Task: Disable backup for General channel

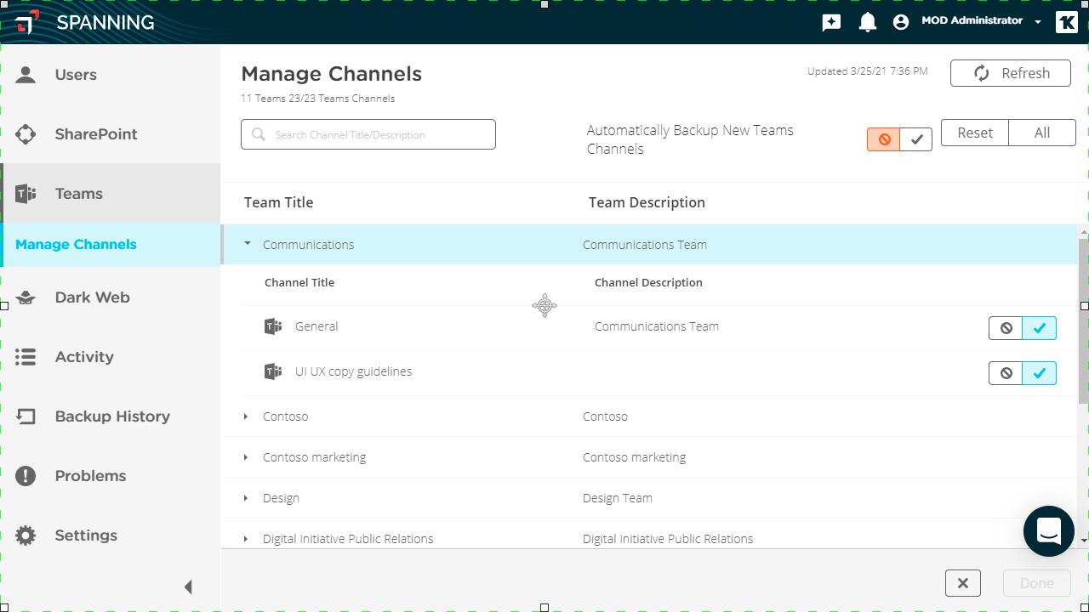Action: tap(1006, 328)
